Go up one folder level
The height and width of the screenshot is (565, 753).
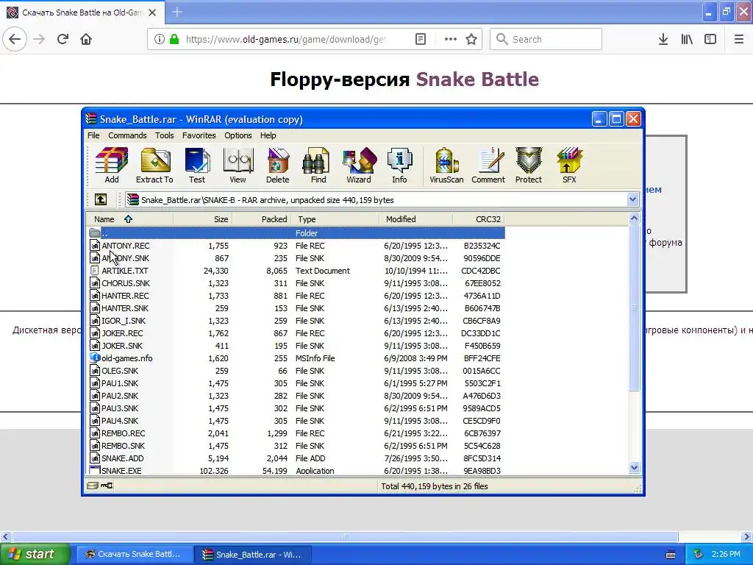[x=100, y=199]
